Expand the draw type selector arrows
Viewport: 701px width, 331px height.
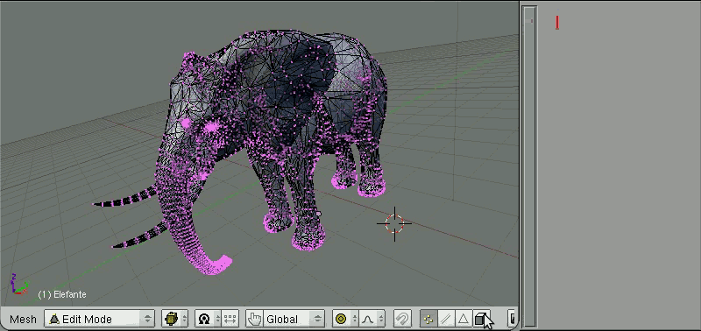pos(185,319)
